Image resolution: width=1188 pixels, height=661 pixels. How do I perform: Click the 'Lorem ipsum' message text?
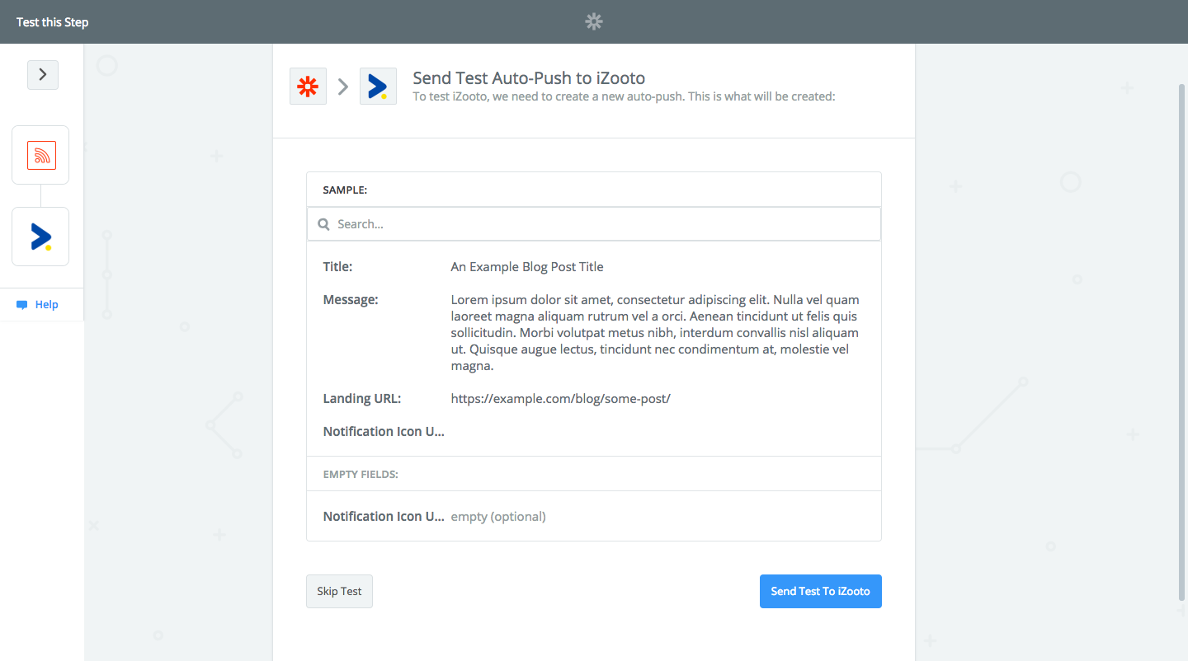(656, 333)
